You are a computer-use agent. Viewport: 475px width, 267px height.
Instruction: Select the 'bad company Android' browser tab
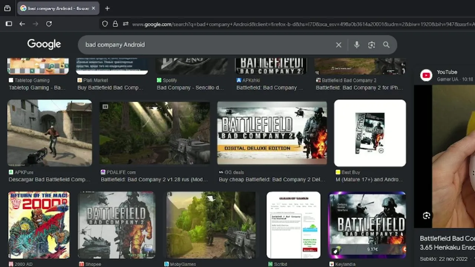tap(58, 8)
